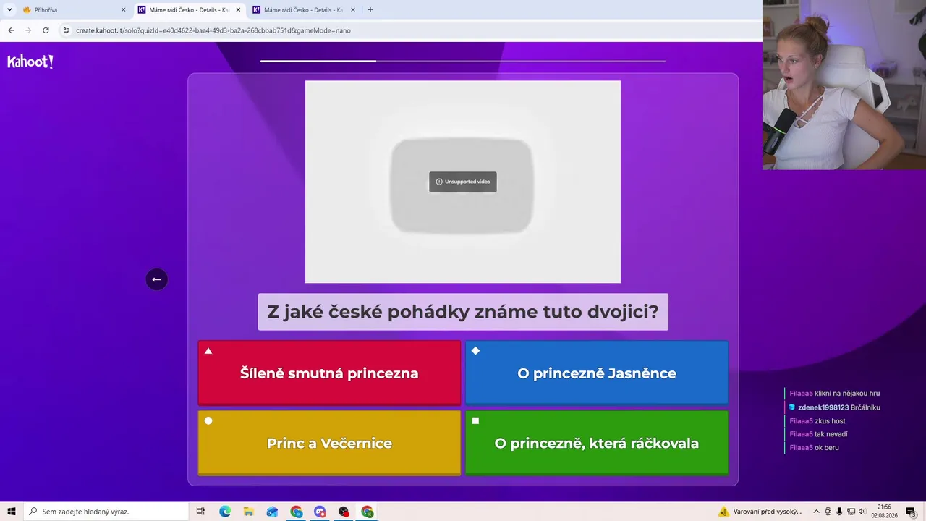Open File Explorer from the taskbar

(x=248, y=512)
